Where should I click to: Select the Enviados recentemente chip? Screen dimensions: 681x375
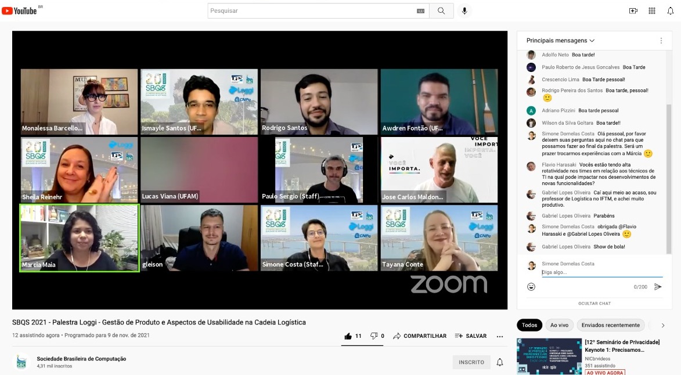click(610, 325)
